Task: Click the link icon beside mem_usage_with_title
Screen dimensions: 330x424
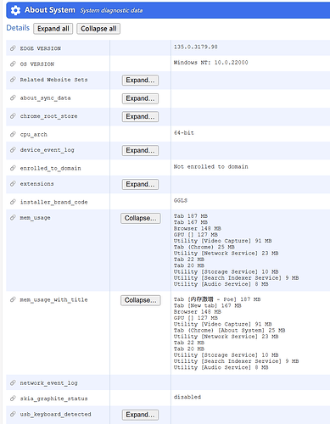Action: pos(13,299)
